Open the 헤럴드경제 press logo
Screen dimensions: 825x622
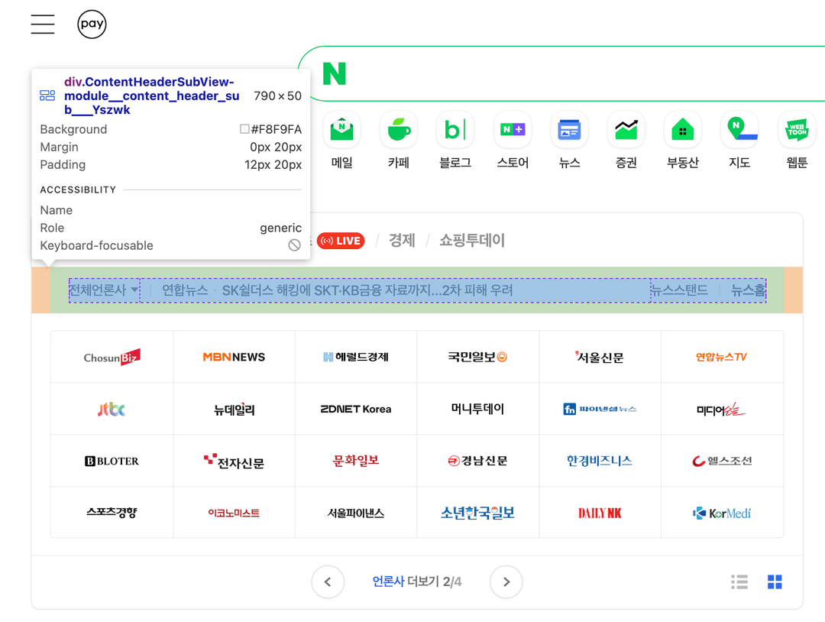(x=356, y=357)
